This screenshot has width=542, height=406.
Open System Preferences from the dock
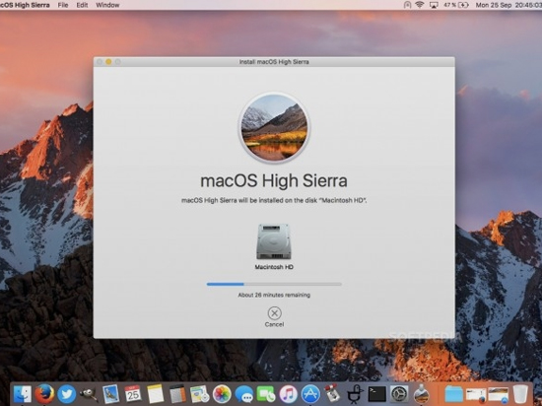pyautogui.click(x=399, y=394)
